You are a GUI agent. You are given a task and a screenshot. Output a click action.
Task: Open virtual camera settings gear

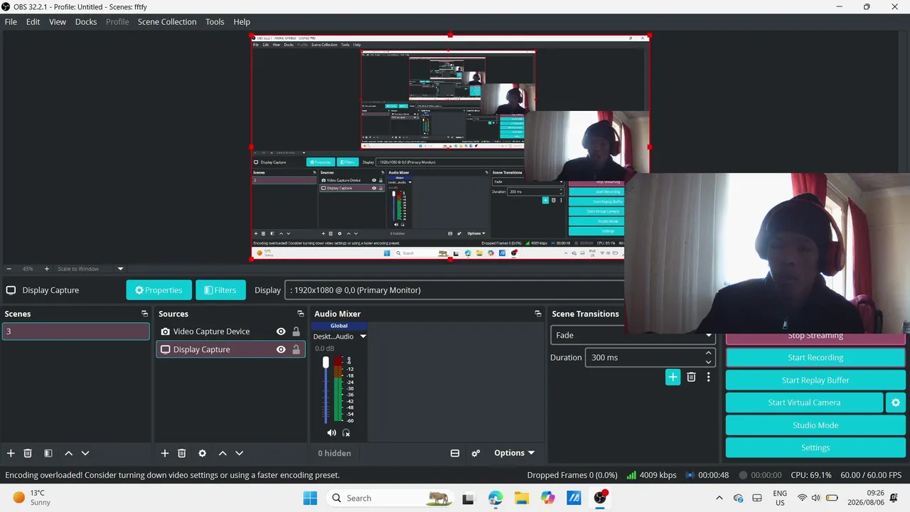(x=896, y=402)
